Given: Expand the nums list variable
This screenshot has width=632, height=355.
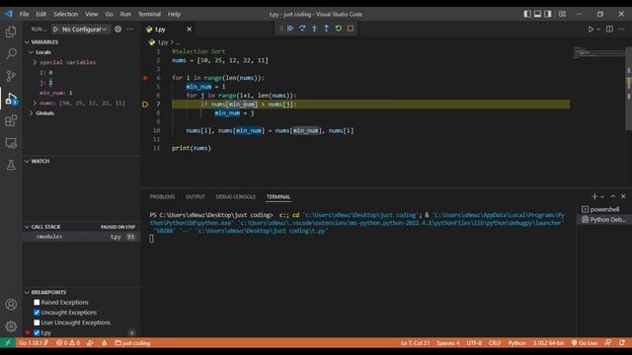Looking at the screenshot, I should [36, 103].
